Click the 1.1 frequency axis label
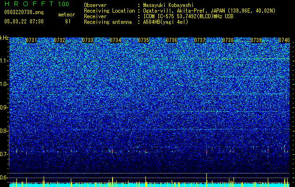 pyautogui.click(x=4, y=61)
